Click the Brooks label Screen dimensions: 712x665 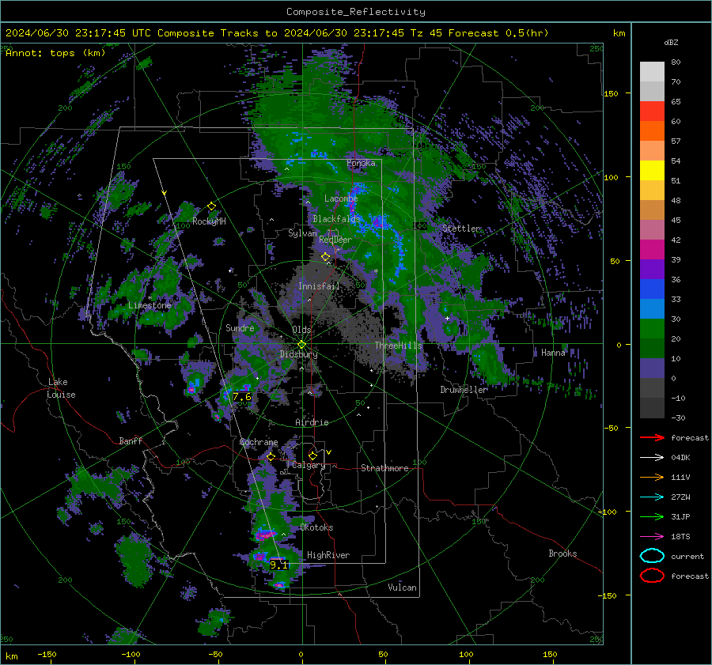click(562, 554)
